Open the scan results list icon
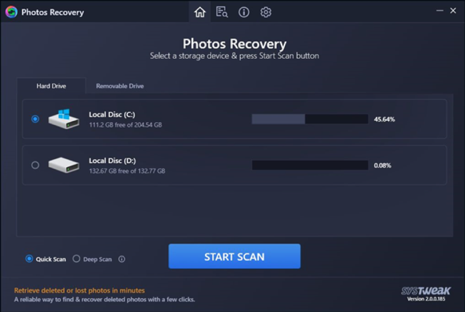The height and width of the screenshot is (312, 465). pos(222,12)
